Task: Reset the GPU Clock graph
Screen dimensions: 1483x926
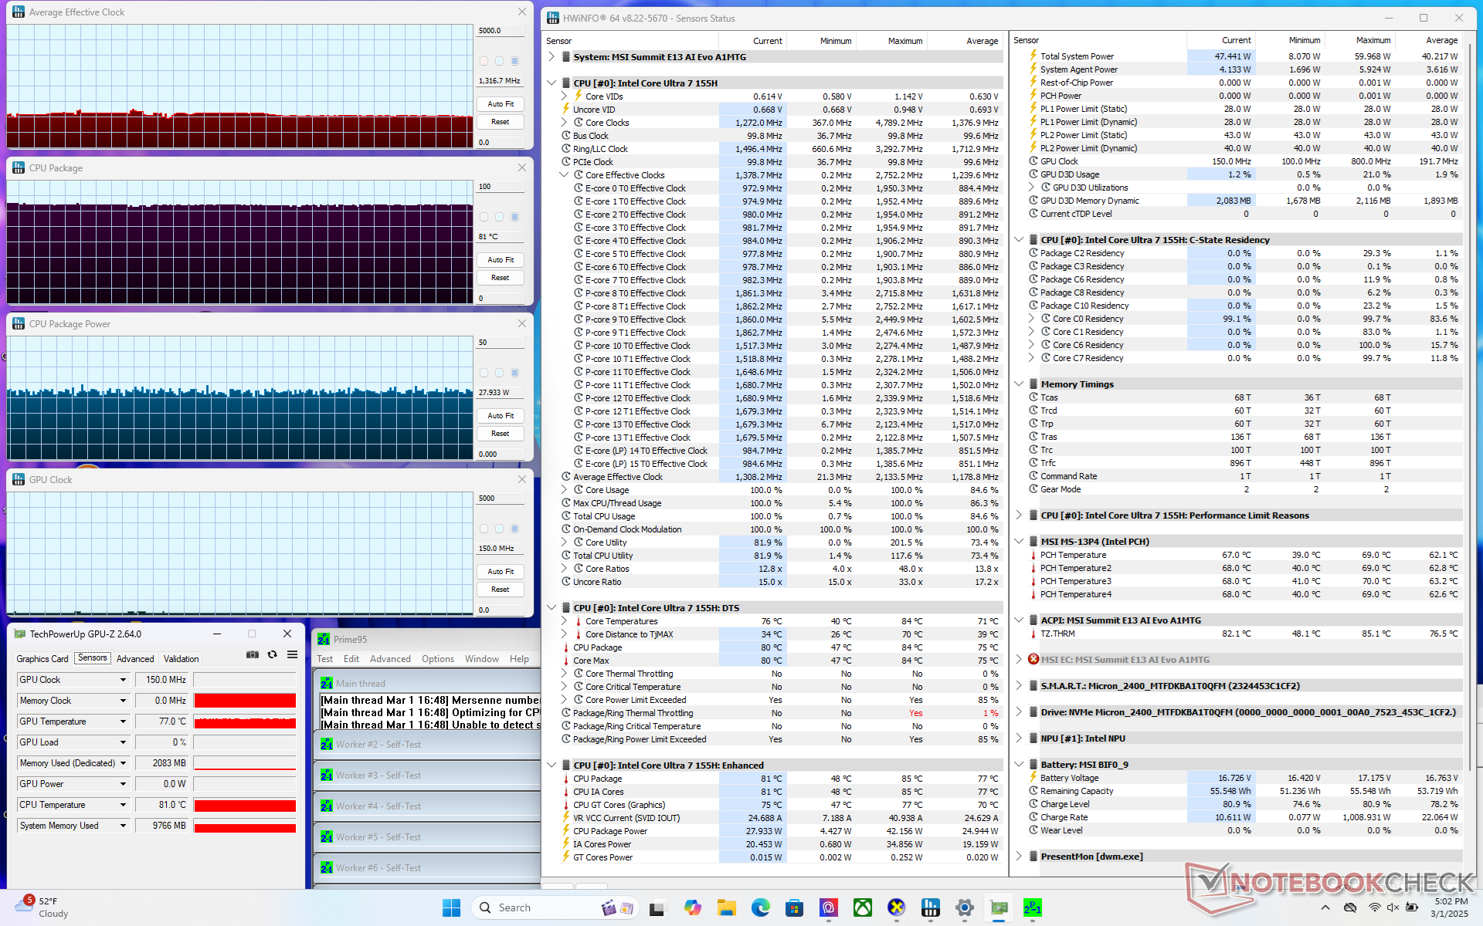Action: 500,590
